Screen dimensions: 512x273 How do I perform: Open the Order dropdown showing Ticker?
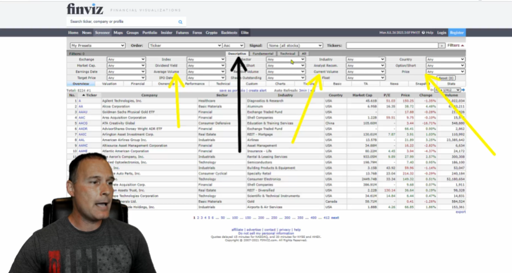click(185, 46)
